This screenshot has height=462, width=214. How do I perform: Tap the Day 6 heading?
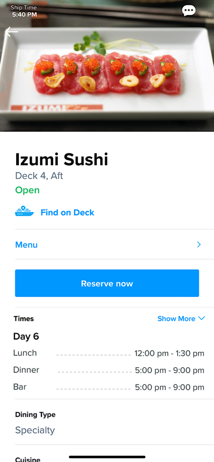click(26, 337)
